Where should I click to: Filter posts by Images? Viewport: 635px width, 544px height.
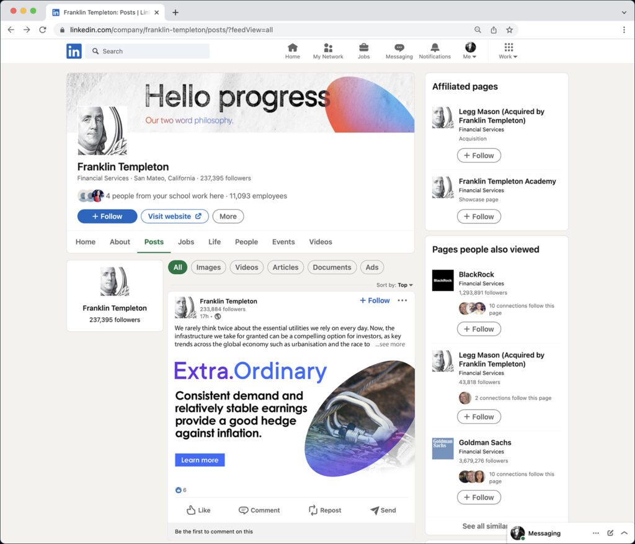tap(208, 267)
